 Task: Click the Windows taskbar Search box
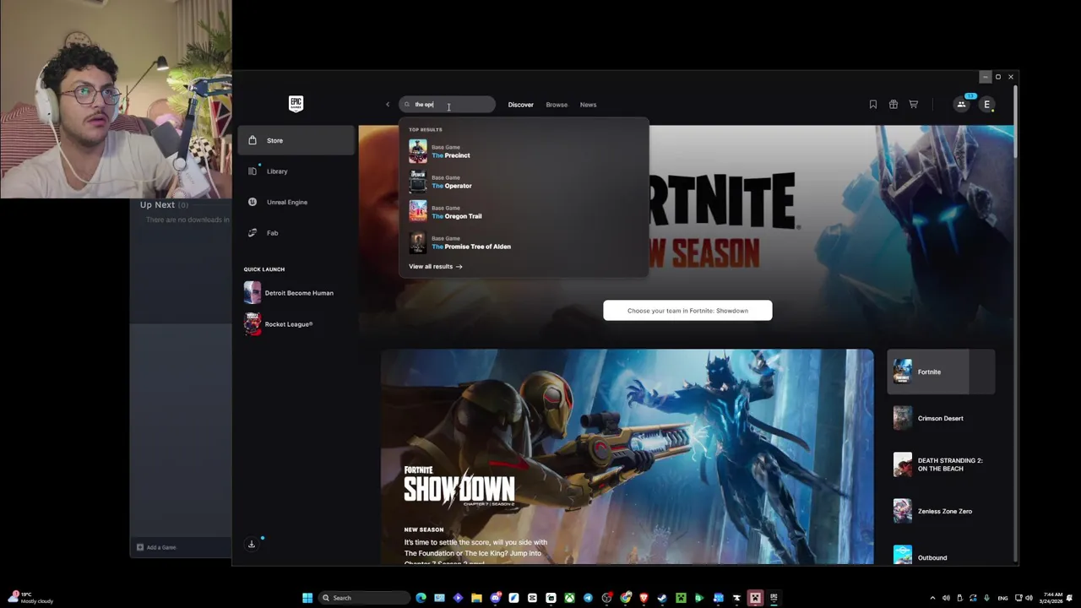pos(364,598)
